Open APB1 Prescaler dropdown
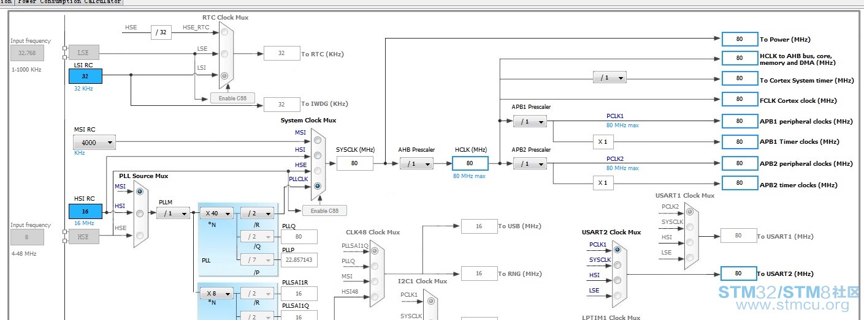Viewport: 864px width, 320px height. tap(530, 121)
